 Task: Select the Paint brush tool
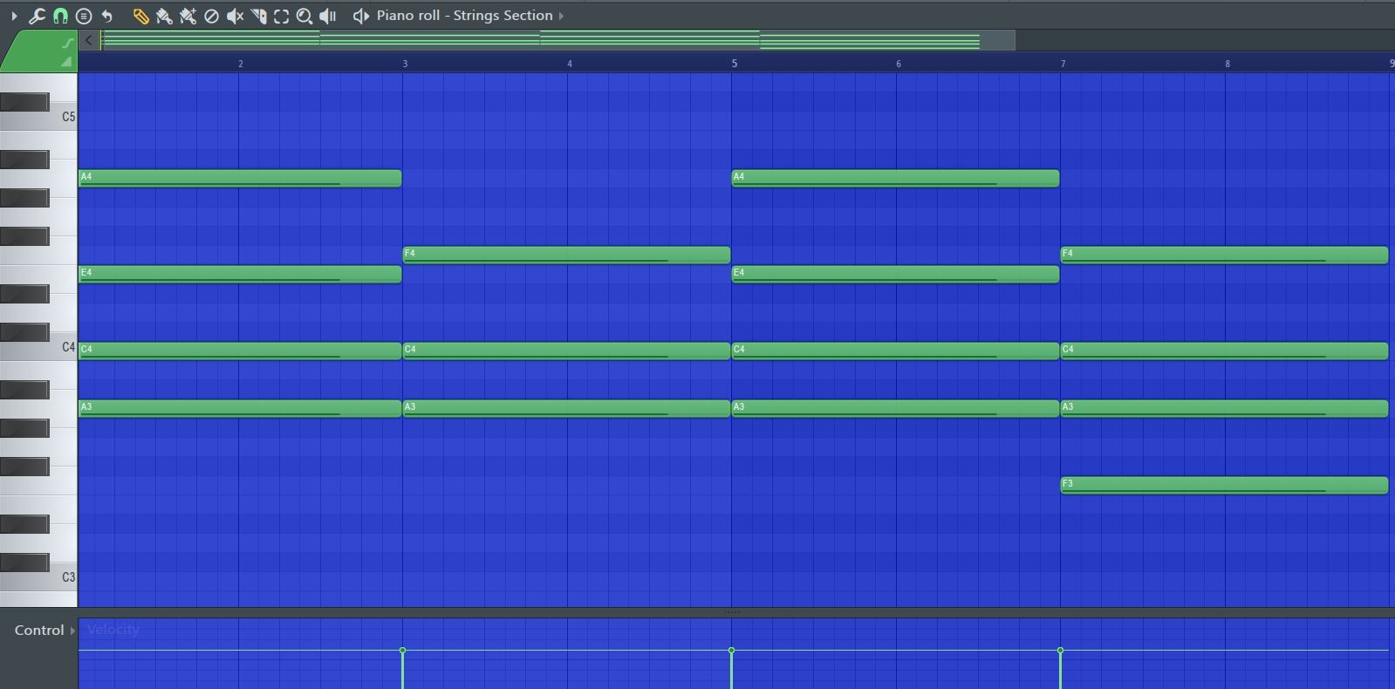164,16
